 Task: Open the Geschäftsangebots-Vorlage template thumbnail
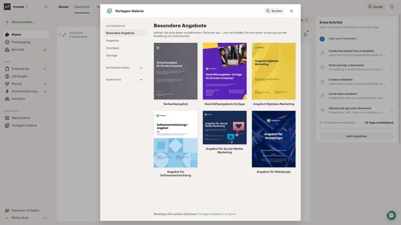tap(225, 71)
